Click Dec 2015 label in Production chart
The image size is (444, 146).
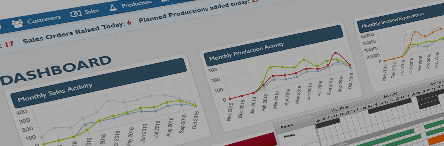point(241,109)
